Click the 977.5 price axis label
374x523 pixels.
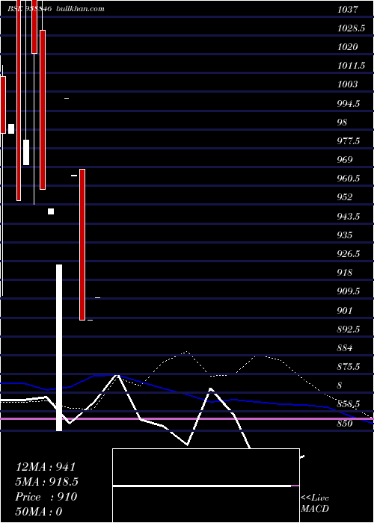(x=349, y=141)
